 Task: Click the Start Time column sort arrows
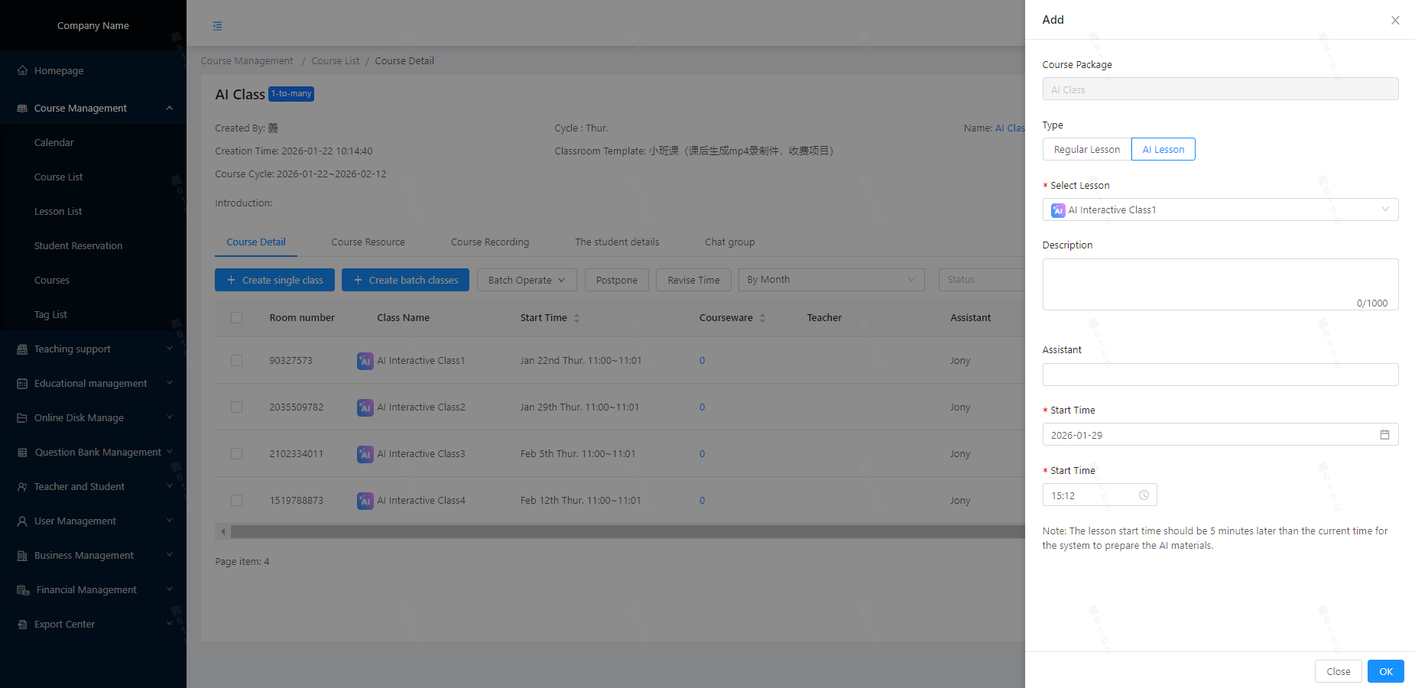pos(577,318)
